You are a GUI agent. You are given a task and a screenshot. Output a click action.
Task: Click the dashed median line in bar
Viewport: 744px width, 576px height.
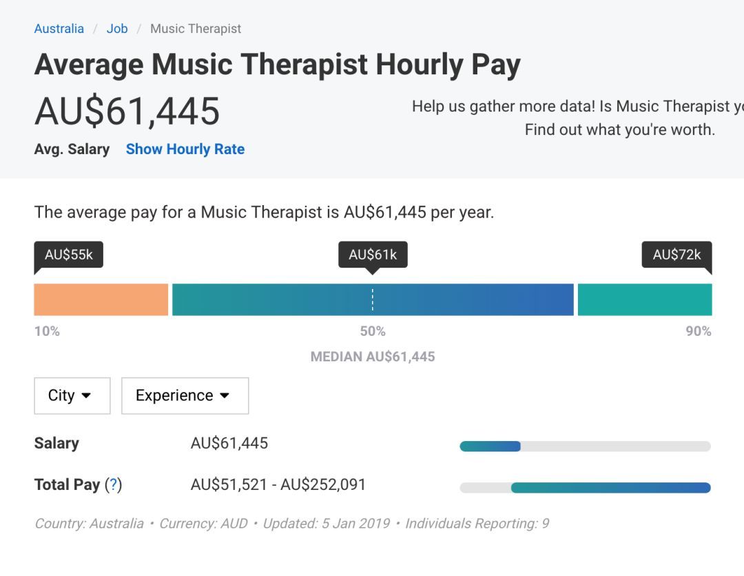pos(373,300)
